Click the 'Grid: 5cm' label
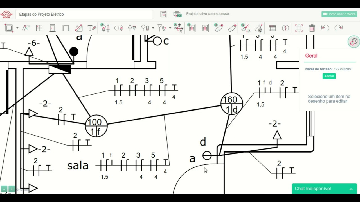Image resolution: width=360 pixels, height=202 pixels. (x=23, y=190)
